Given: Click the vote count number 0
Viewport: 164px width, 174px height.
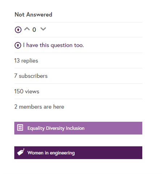Looking at the screenshot, I should pyautogui.click(x=34, y=30).
